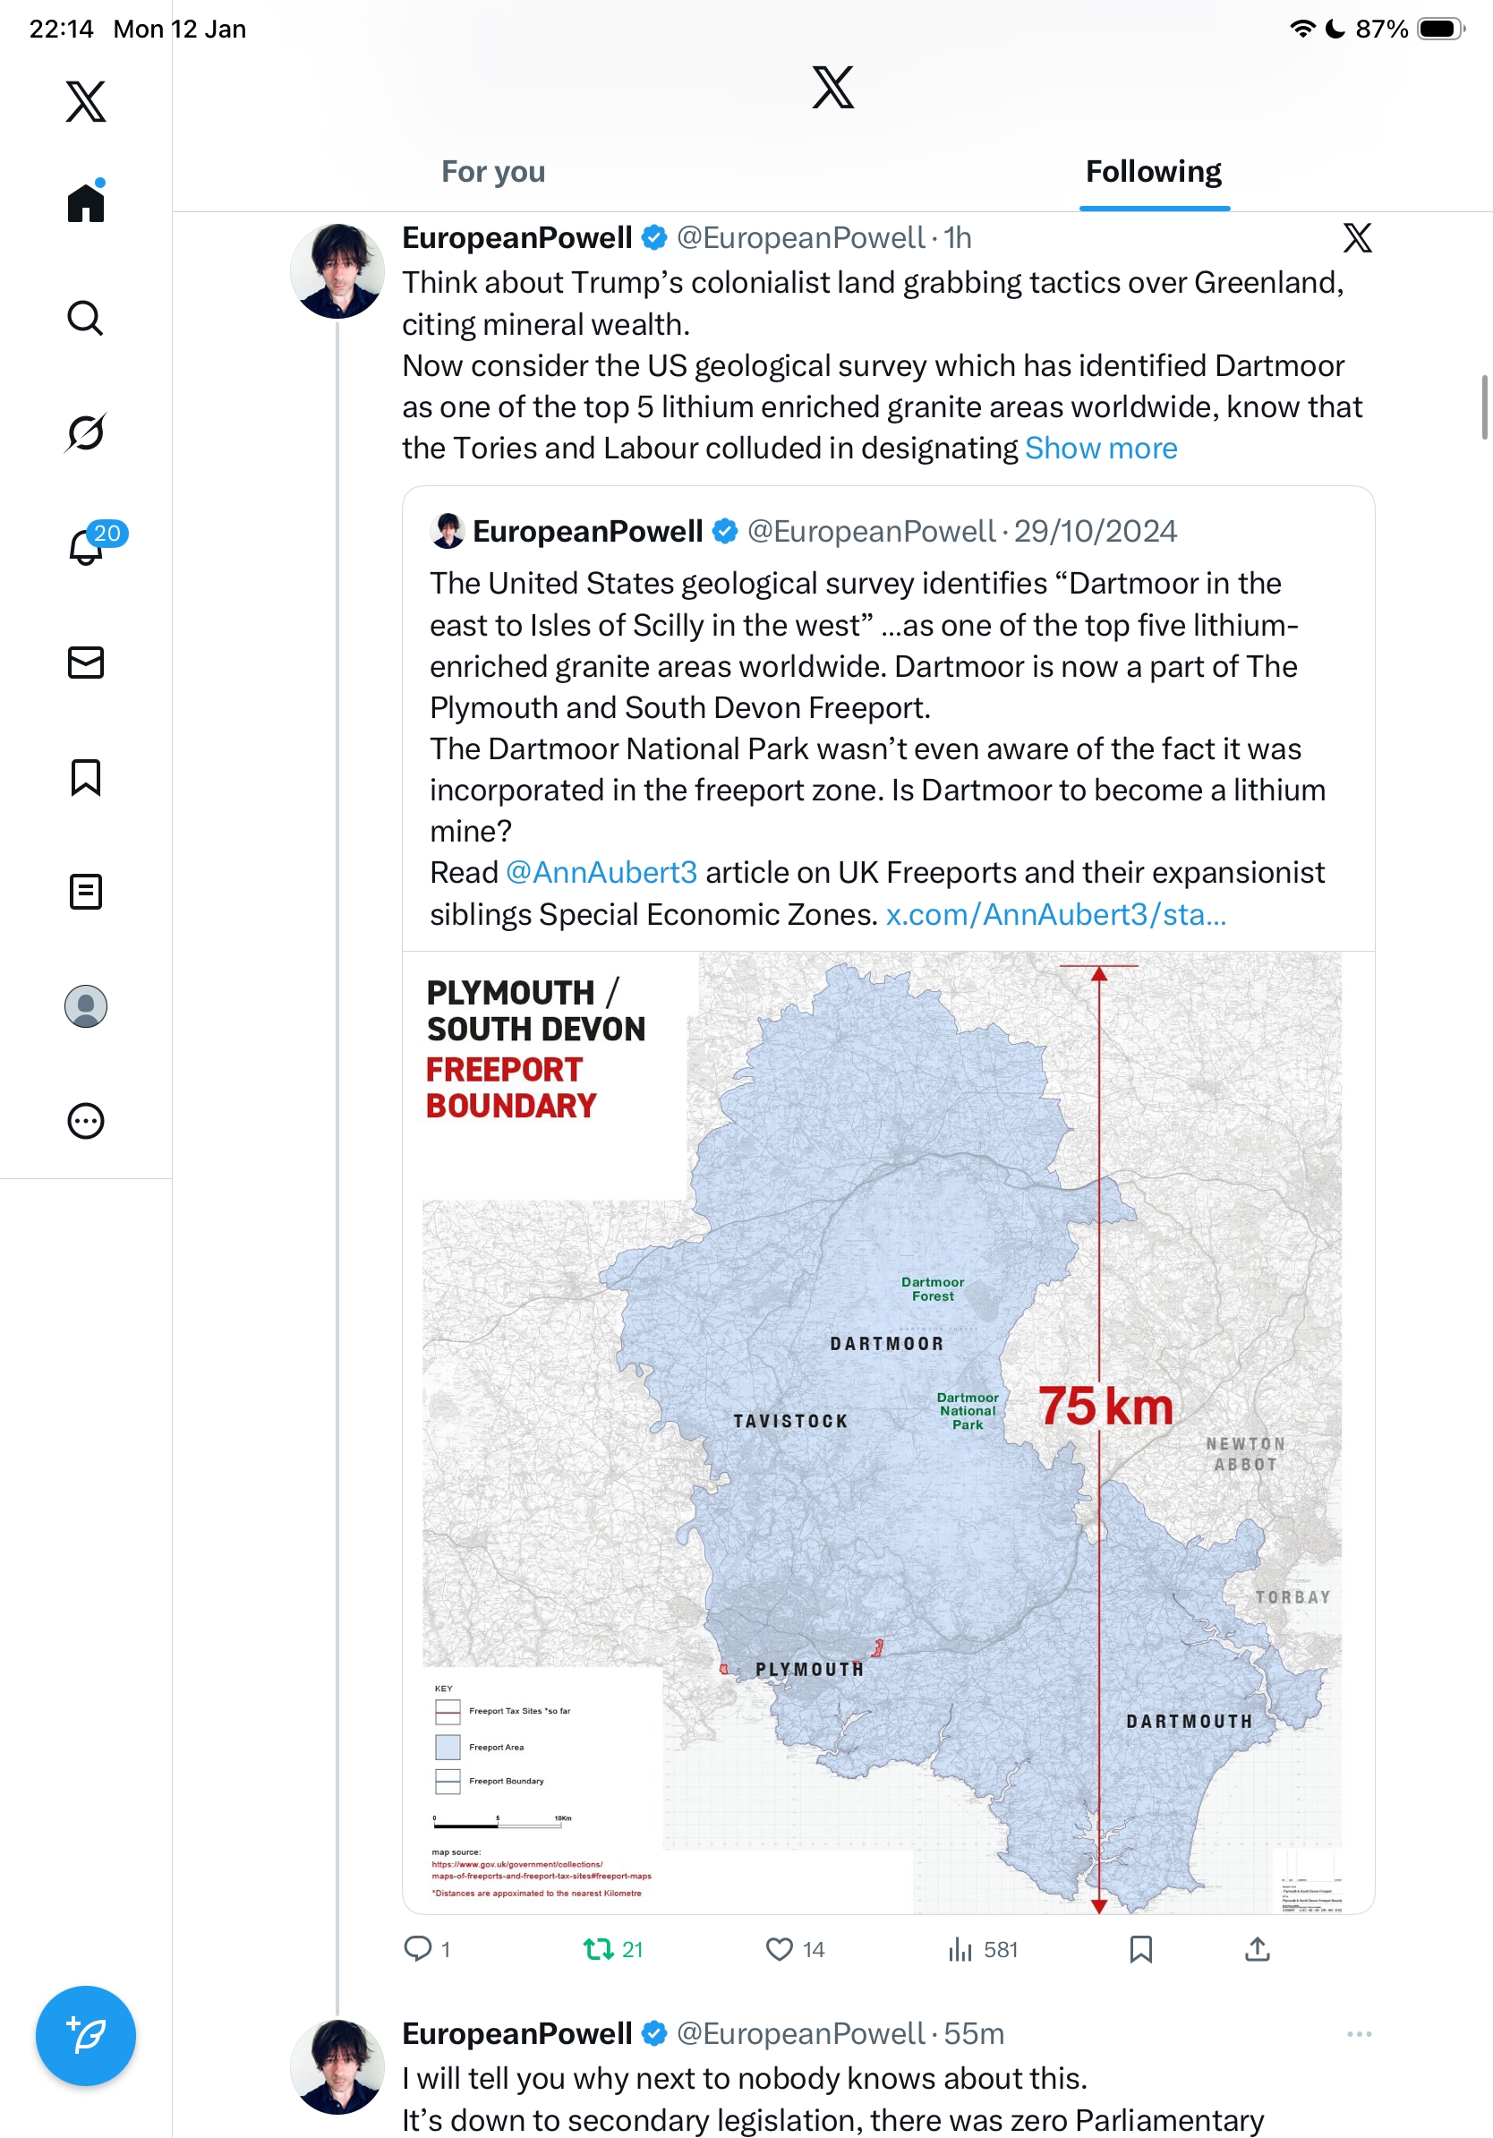Open the Home feed icon in sidebar
The image size is (1493, 2138).
[x=86, y=203]
